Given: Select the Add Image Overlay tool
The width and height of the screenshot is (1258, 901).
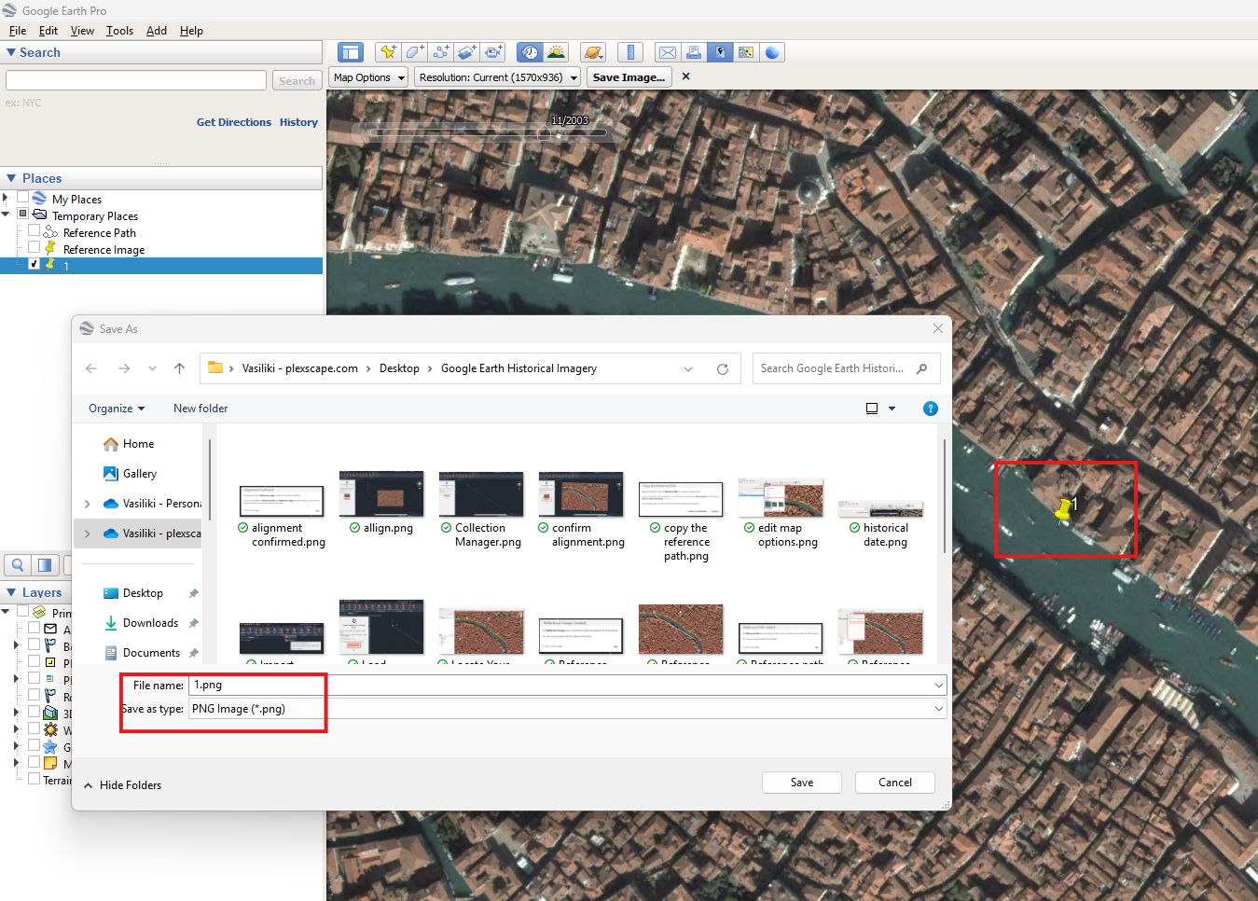Looking at the screenshot, I should click(466, 52).
